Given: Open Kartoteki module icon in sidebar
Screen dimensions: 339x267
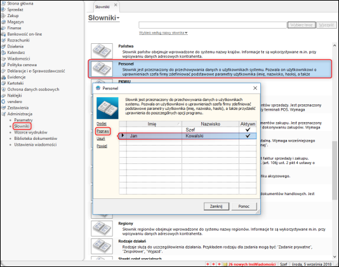Looking at the screenshot, I should (x=3, y=83).
